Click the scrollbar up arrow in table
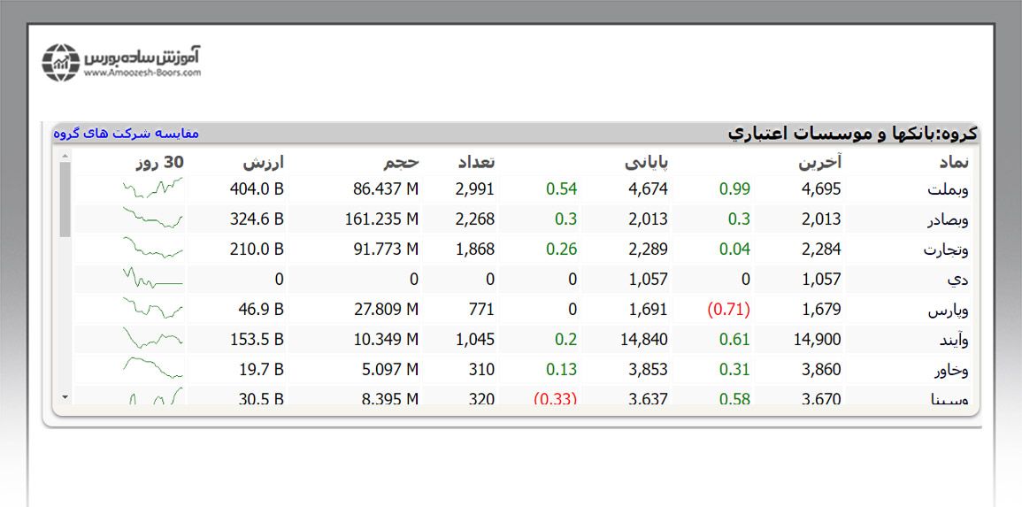The width and height of the screenshot is (1022, 507). pyautogui.click(x=65, y=157)
